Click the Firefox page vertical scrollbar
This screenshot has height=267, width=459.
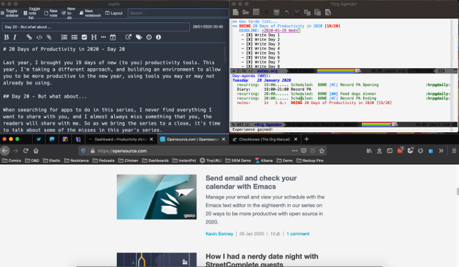[458, 191]
